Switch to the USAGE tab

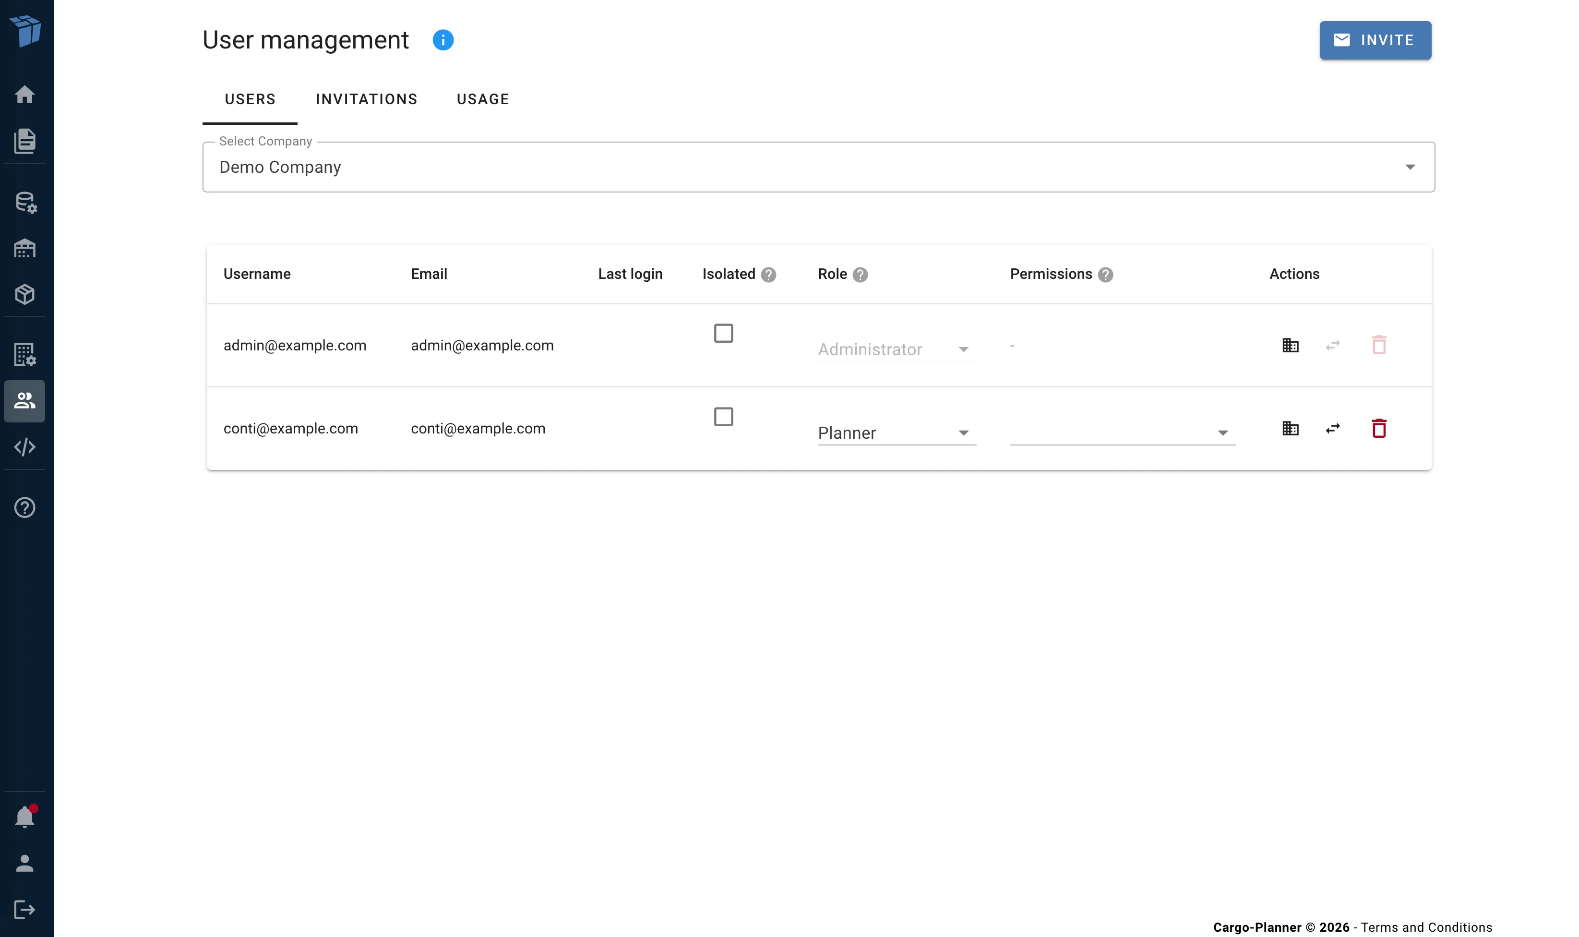coord(483,99)
